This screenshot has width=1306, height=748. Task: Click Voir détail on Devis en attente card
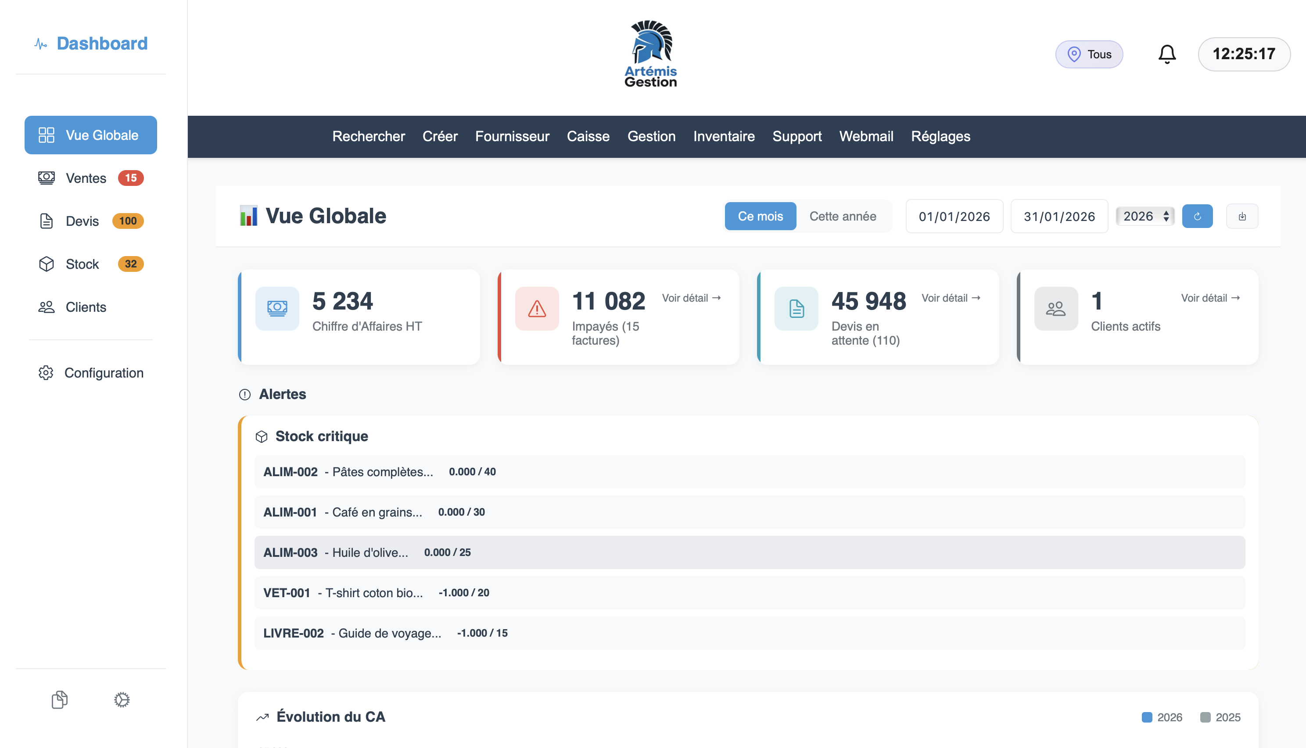pos(951,298)
